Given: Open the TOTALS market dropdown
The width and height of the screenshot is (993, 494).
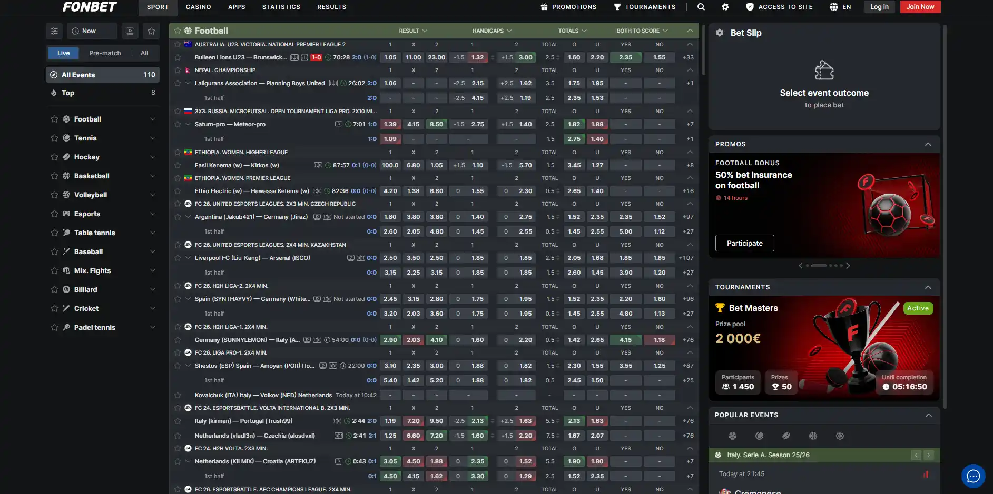Looking at the screenshot, I should tap(573, 31).
